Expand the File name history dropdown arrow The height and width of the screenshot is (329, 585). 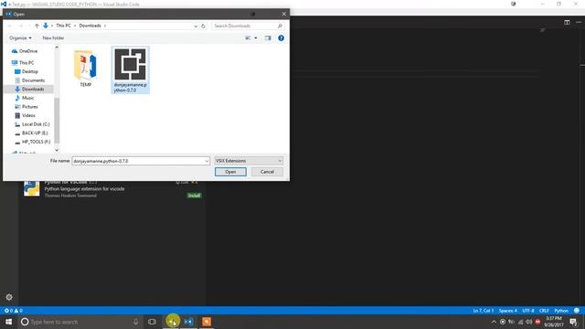point(207,161)
